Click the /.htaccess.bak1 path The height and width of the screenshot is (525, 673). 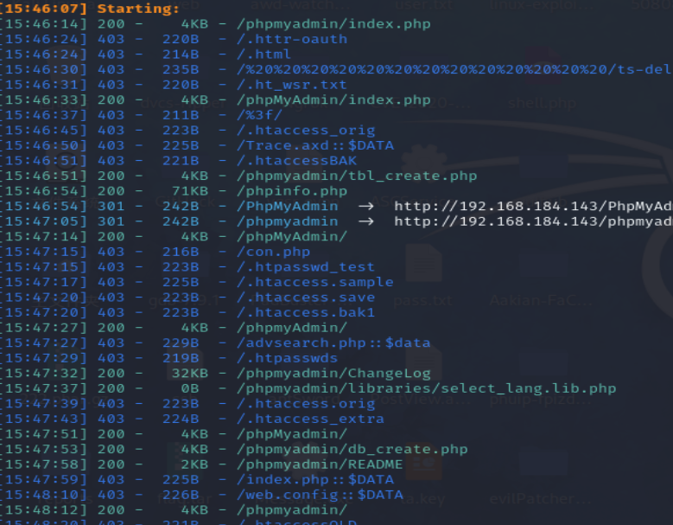[x=306, y=312]
